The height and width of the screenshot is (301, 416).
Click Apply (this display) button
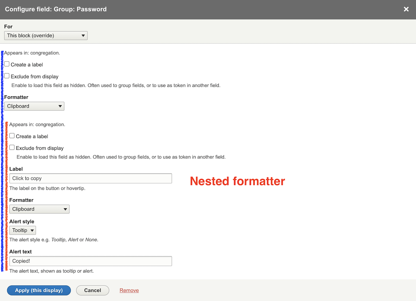[39, 290]
